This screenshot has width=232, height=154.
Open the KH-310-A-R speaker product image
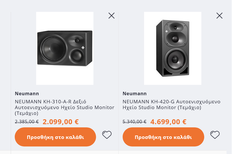click(x=65, y=48)
